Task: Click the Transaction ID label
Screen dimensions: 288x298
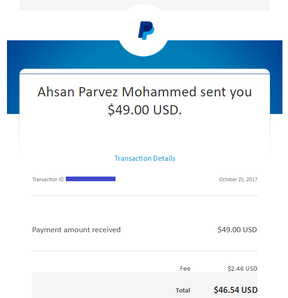Action: [x=48, y=179]
